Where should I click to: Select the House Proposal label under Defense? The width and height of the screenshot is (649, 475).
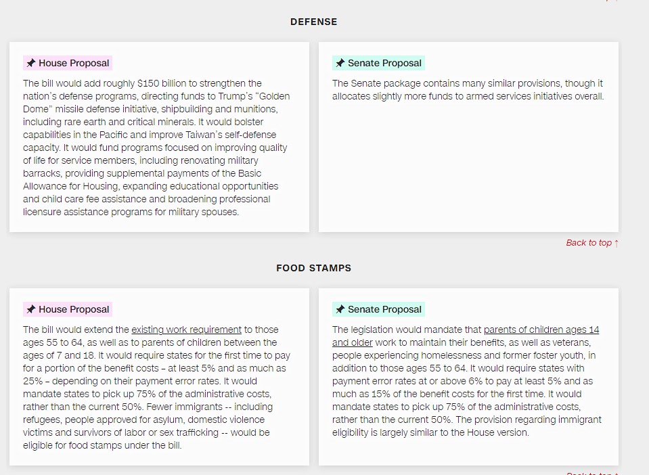73,64
